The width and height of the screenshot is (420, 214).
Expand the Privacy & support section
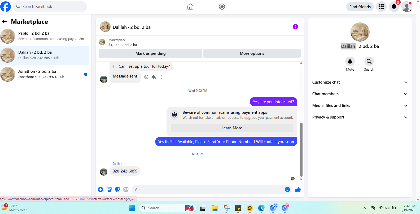point(360,117)
